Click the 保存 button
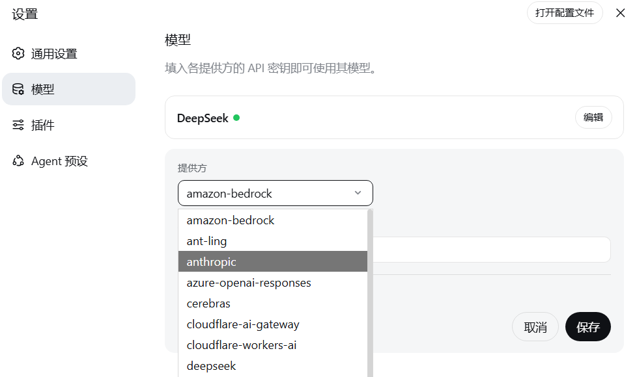The height and width of the screenshot is (377, 637). [x=588, y=327]
